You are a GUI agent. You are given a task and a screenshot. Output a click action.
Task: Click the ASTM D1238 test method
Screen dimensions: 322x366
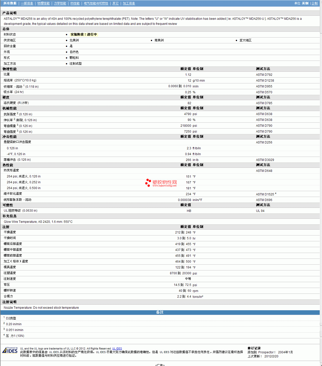click(265, 81)
